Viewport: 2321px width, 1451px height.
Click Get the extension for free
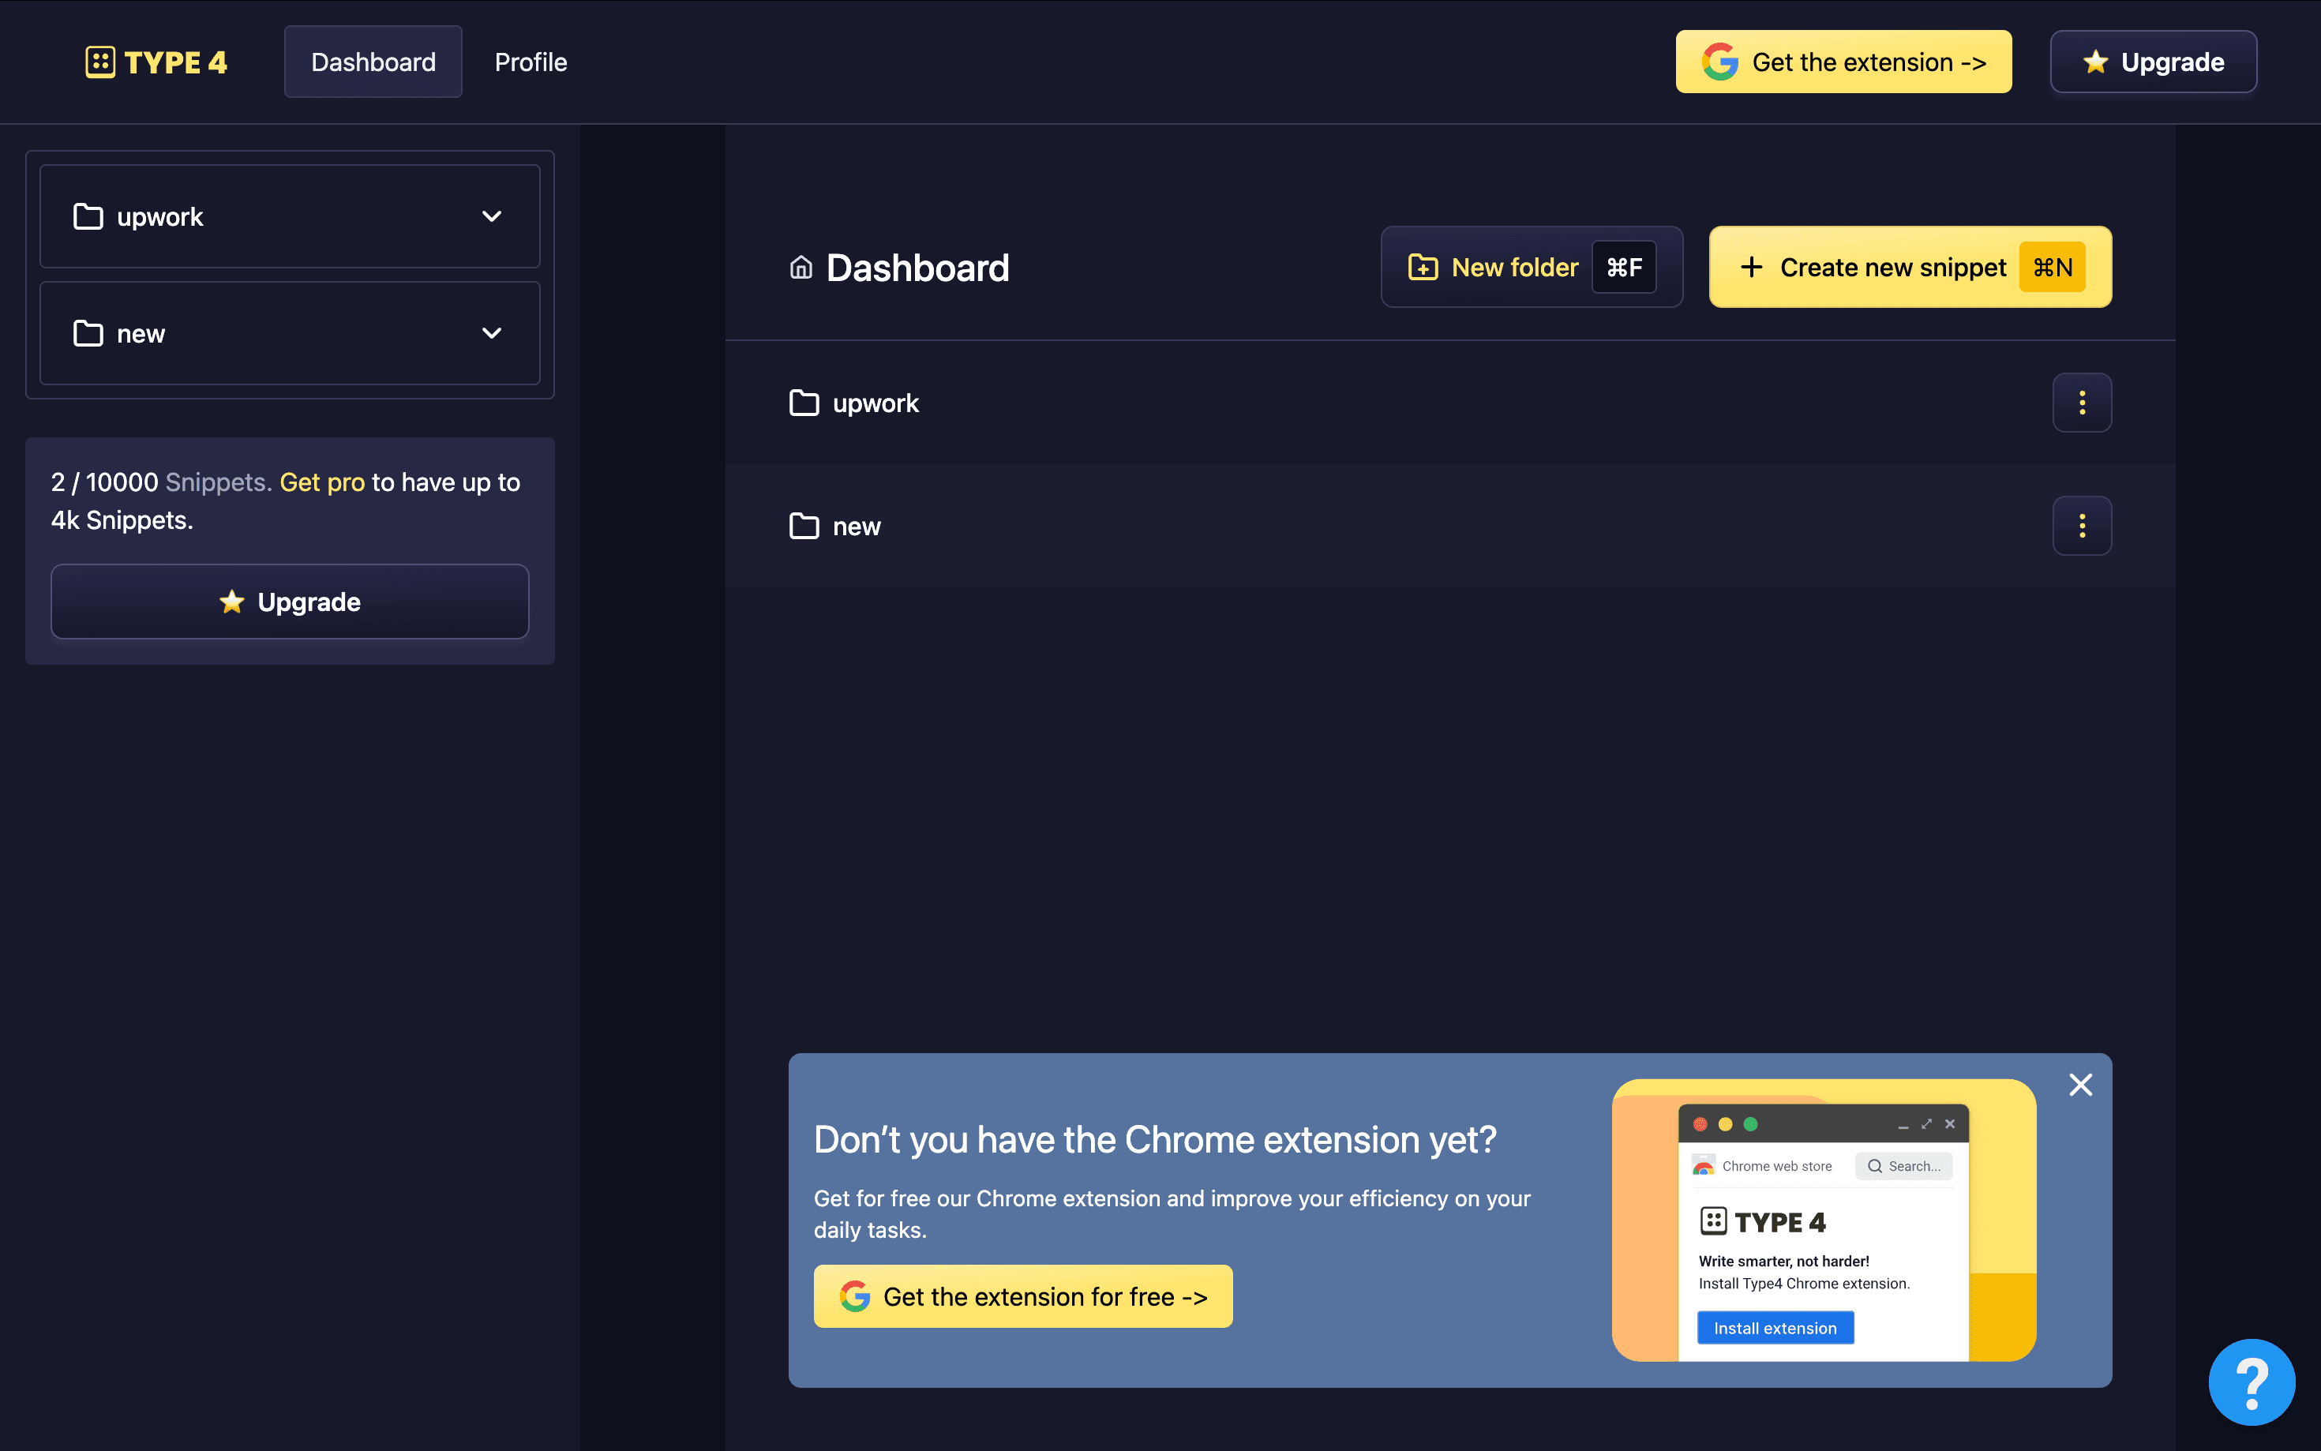click(x=1023, y=1295)
